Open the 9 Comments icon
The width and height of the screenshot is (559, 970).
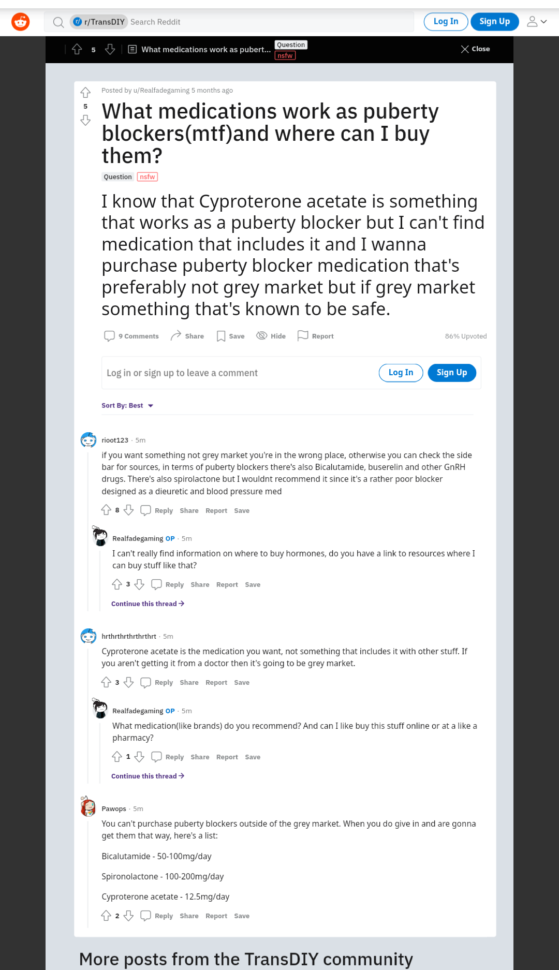click(x=109, y=336)
